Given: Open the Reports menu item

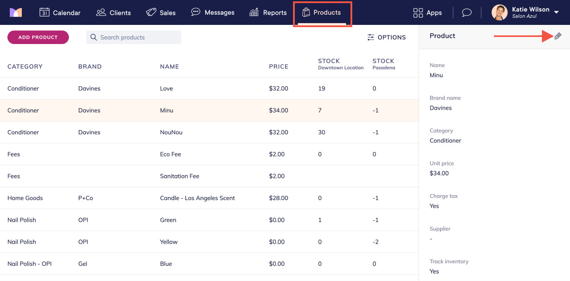Looking at the screenshot, I should [x=268, y=12].
